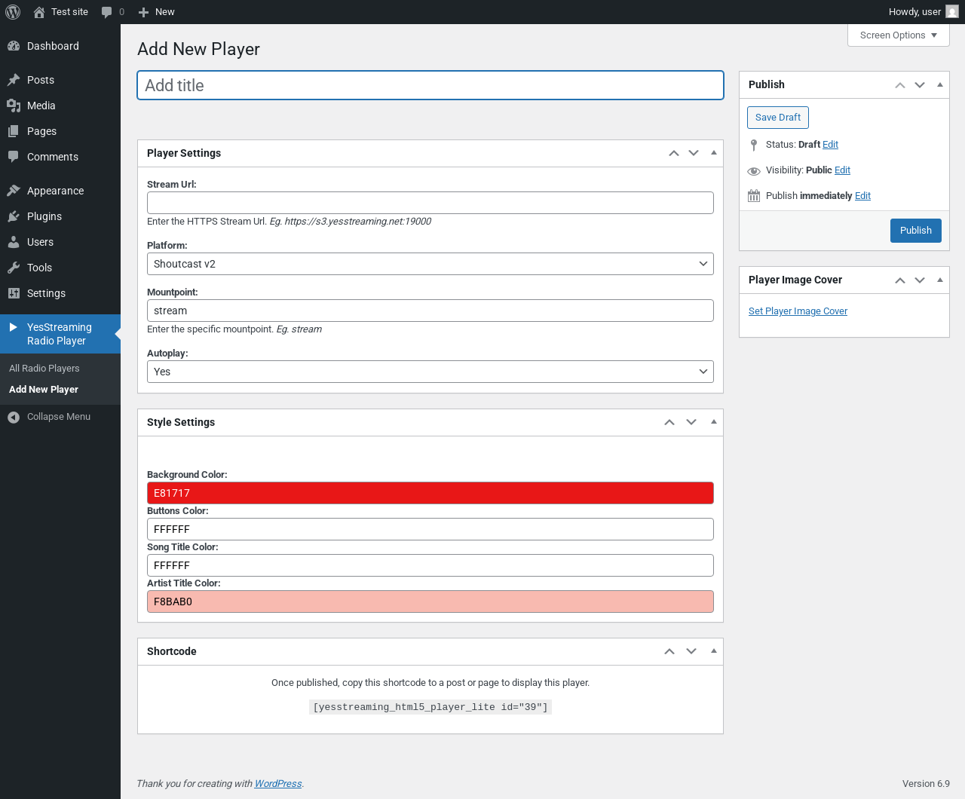Expand Screen Options
965x799 pixels.
898,35
